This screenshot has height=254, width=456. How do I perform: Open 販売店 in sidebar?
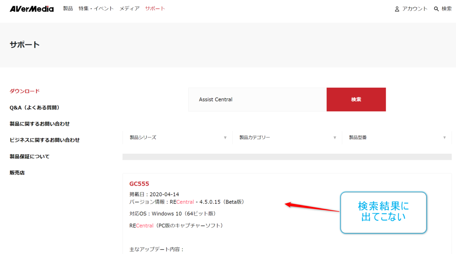[17, 173]
